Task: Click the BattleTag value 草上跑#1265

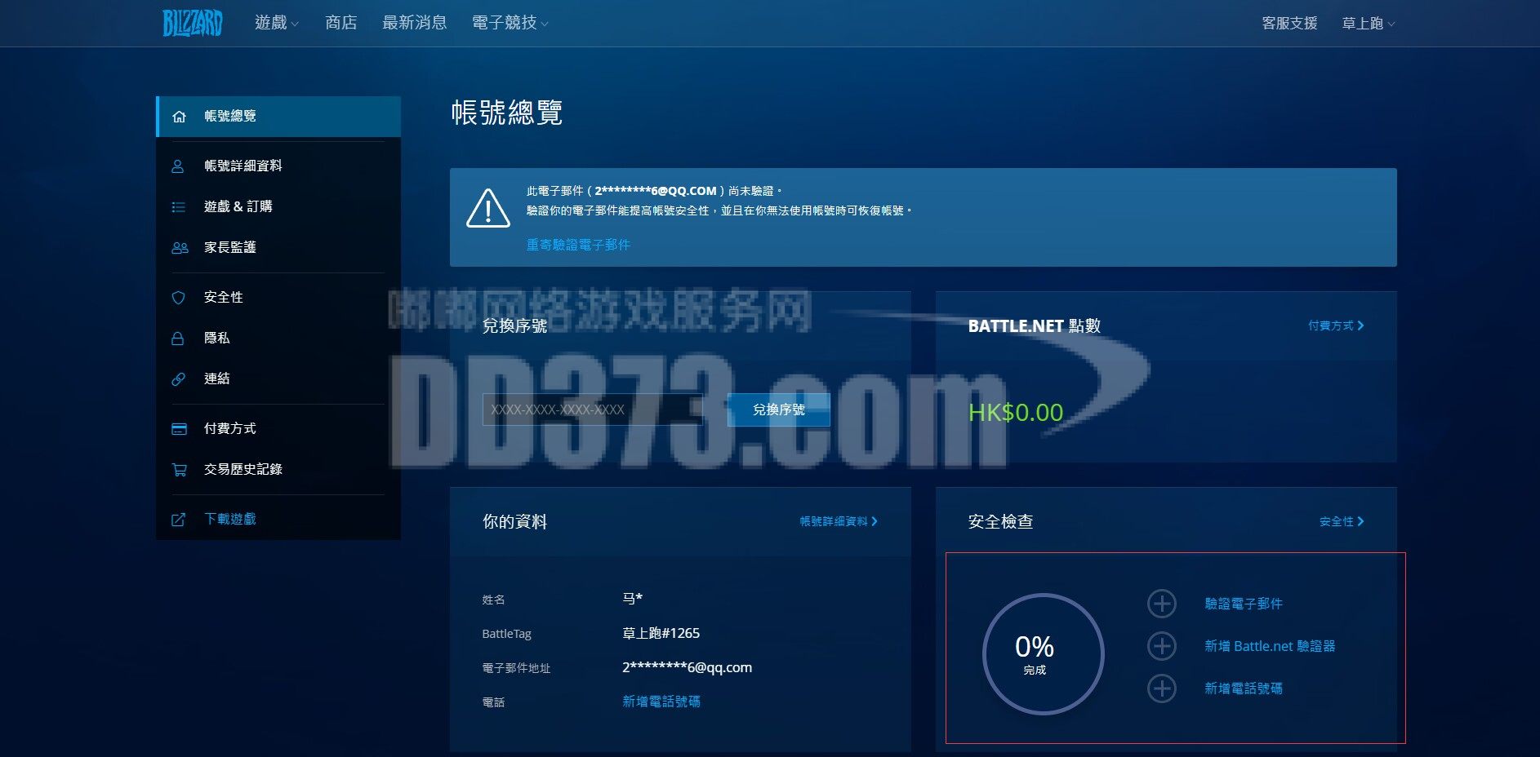Action: pos(661,633)
